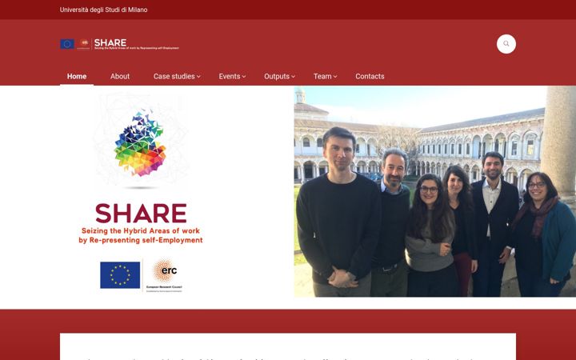Click the European Research Council logo
Viewport: 576px width, 360px height.
click(x=164, y=275)
